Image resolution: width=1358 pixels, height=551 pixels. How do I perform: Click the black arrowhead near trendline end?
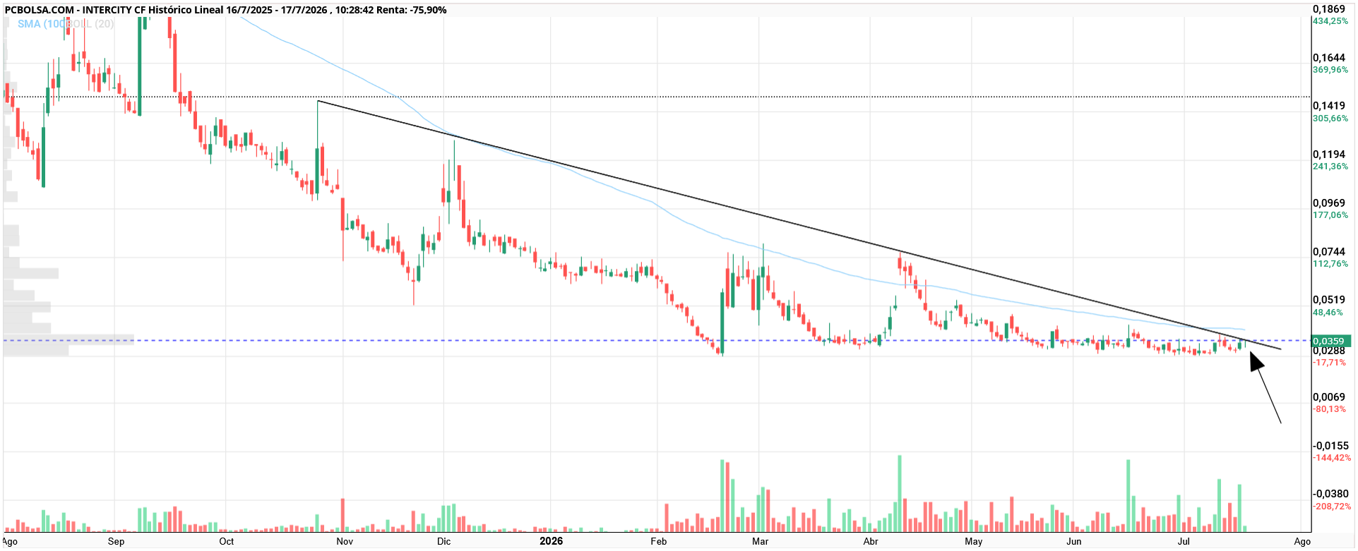point(1256,361)
